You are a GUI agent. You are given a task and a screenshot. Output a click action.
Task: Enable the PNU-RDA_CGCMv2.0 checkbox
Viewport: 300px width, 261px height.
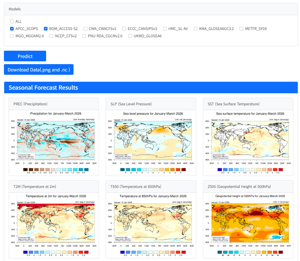(84, 36)
